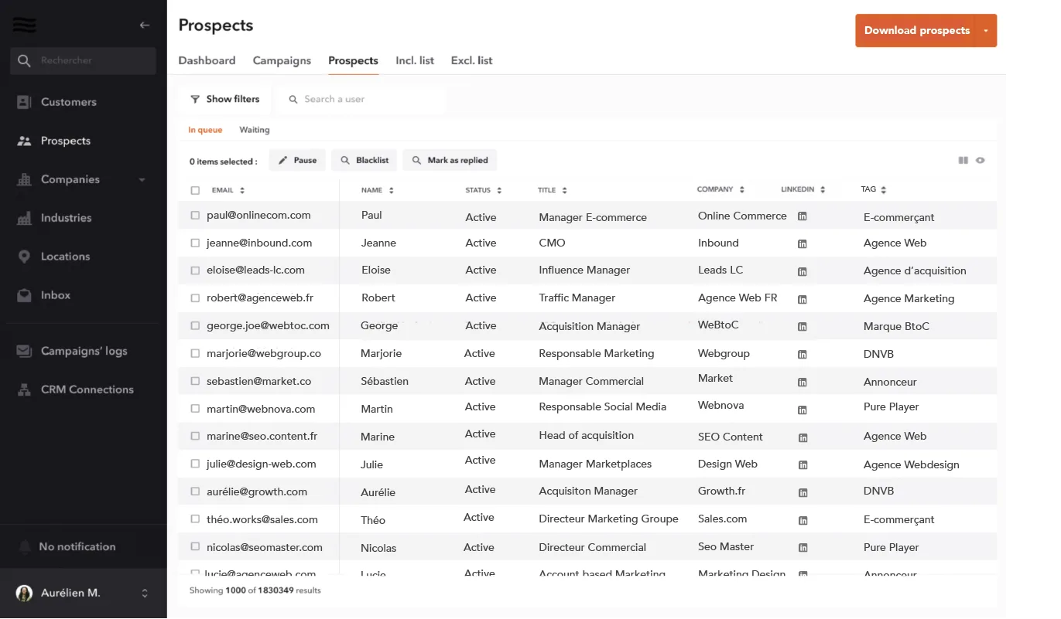This screenshot has height=619, width=1061.
Task: Toggle the eye visibility icon above table
Action: click(981, 161)
